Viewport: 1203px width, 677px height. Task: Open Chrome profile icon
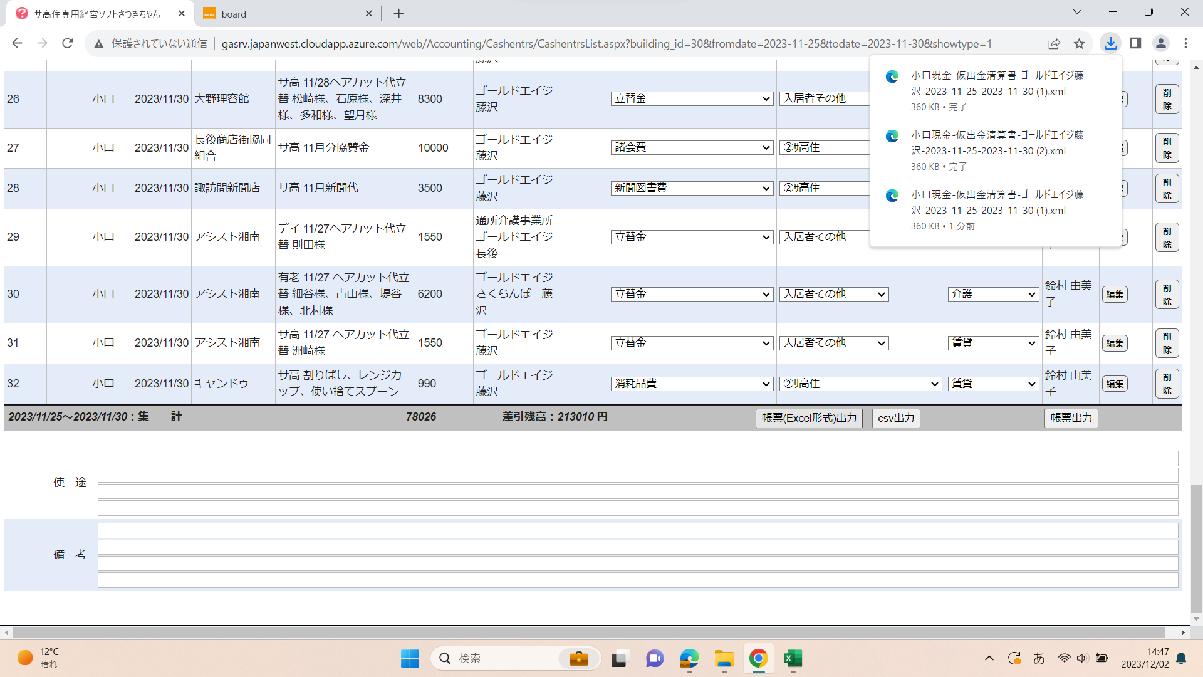point(1160,43)
